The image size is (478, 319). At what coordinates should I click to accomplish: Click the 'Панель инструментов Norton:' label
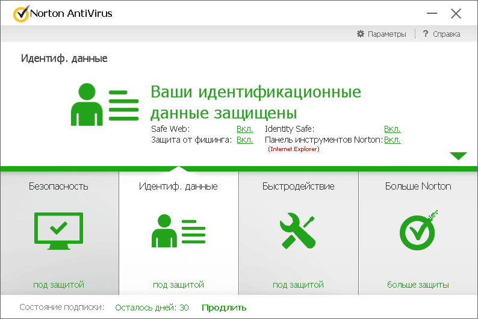324,140
